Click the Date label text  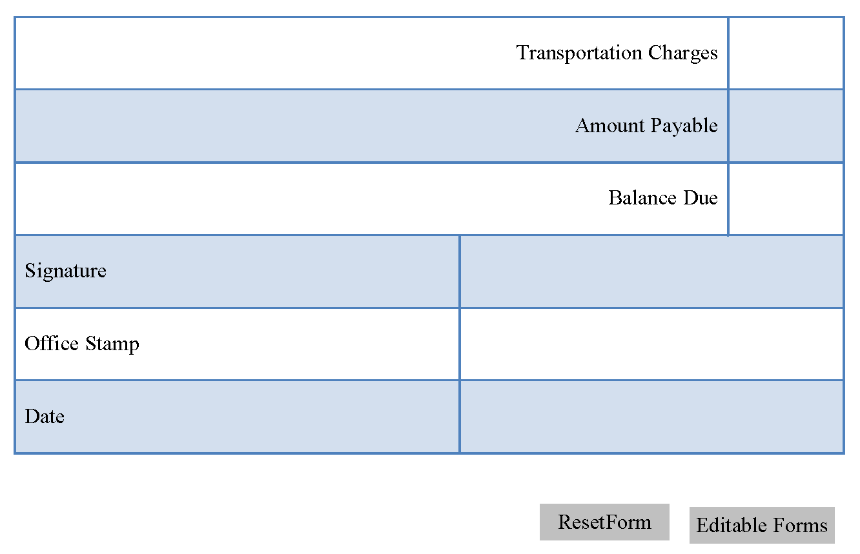(45, 417)
